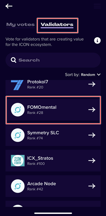Expand the Sort by Random dropdown
This screenshot has height=216, width=106.
(x=83, y=75)
